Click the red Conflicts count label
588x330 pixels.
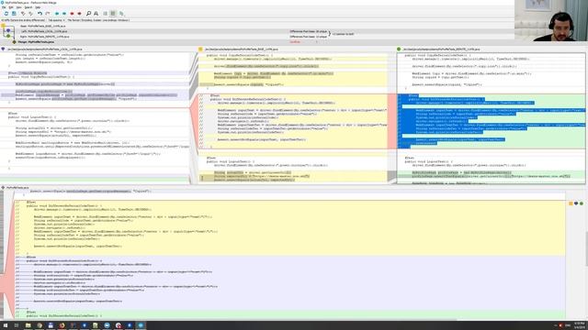point(295,42)
